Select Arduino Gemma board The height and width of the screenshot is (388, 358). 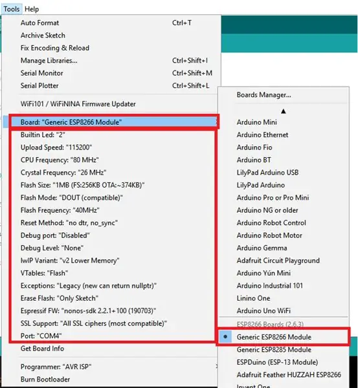click(x=284, y=248)
